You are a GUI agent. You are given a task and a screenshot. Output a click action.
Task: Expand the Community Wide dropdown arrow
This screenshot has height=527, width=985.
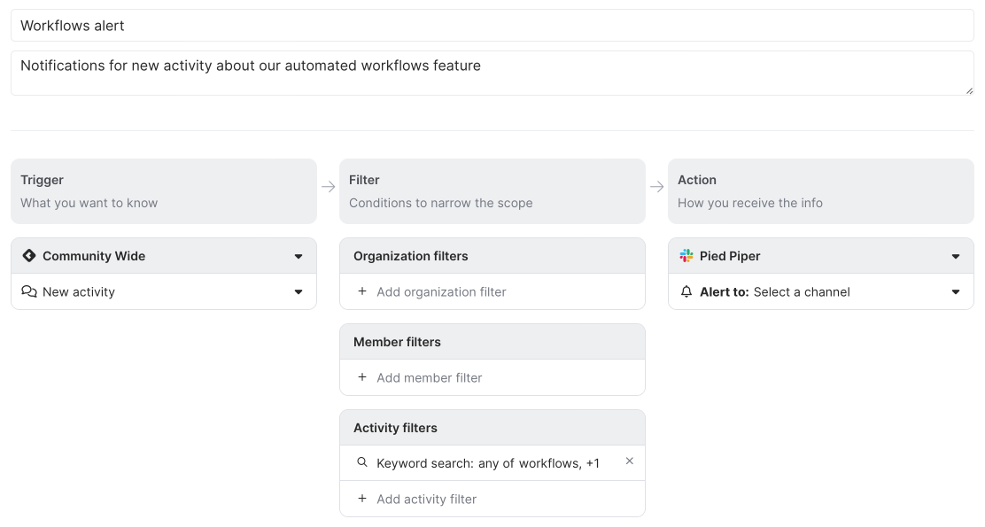[299, 257]
